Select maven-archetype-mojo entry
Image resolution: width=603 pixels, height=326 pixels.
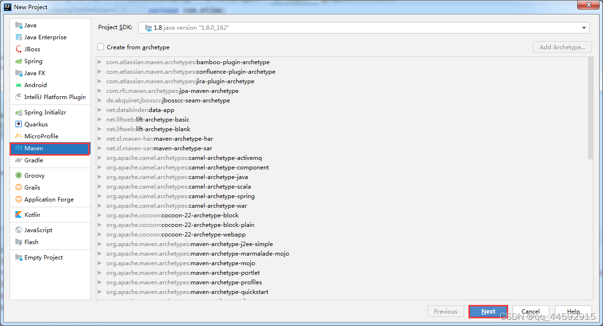pos(181,263)
